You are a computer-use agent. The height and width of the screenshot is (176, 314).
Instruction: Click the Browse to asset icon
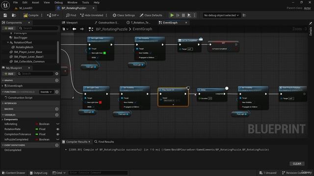click(x=14, y=15)
